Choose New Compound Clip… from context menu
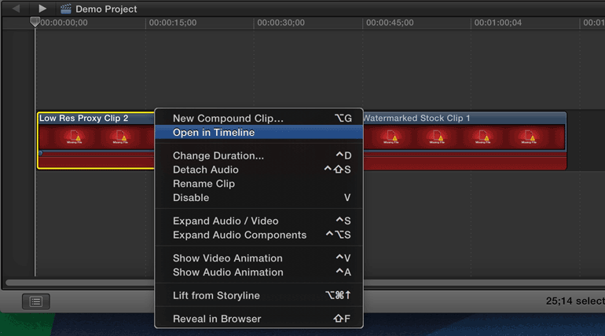The image size is (605, 336). (259, 119)
